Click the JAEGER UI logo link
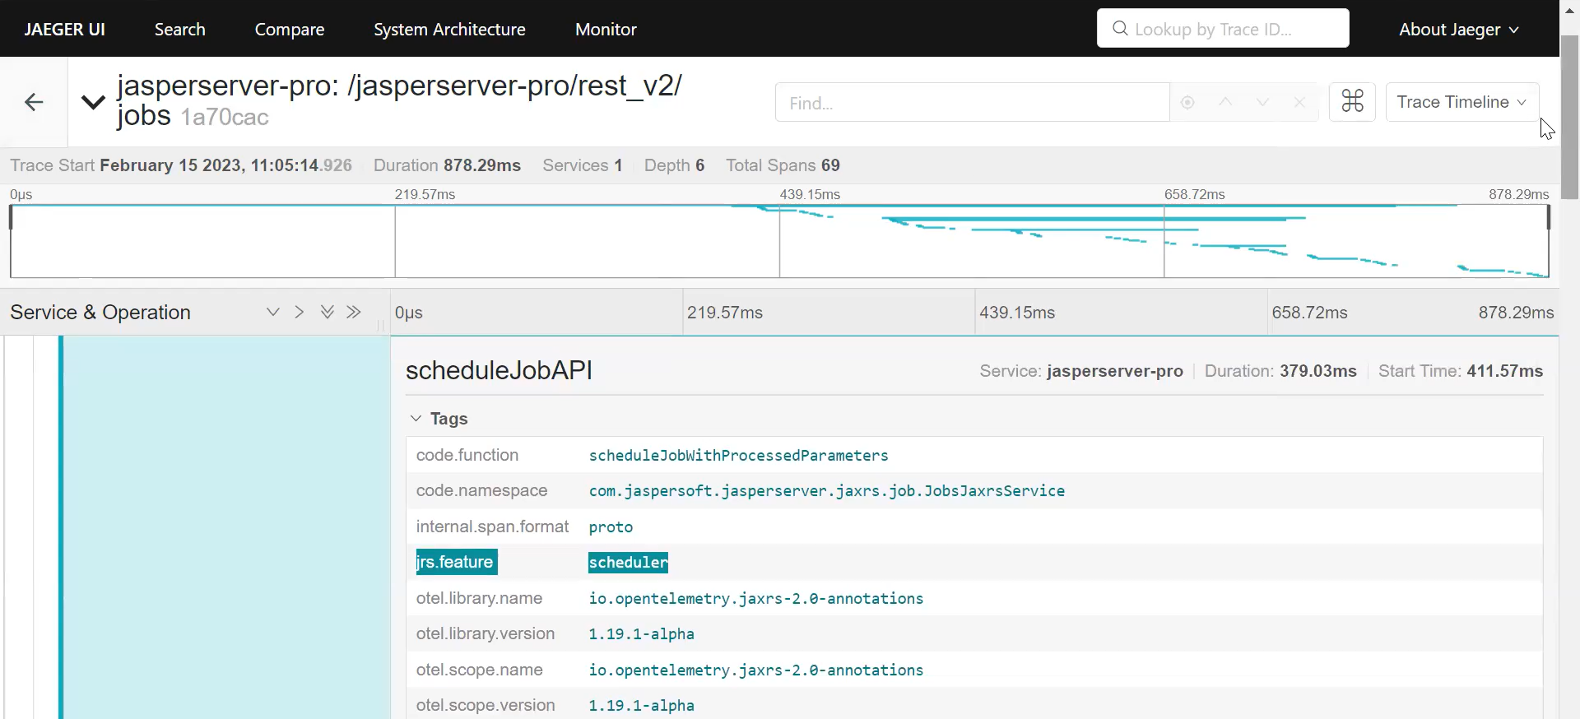 click(x=65, y=30)
